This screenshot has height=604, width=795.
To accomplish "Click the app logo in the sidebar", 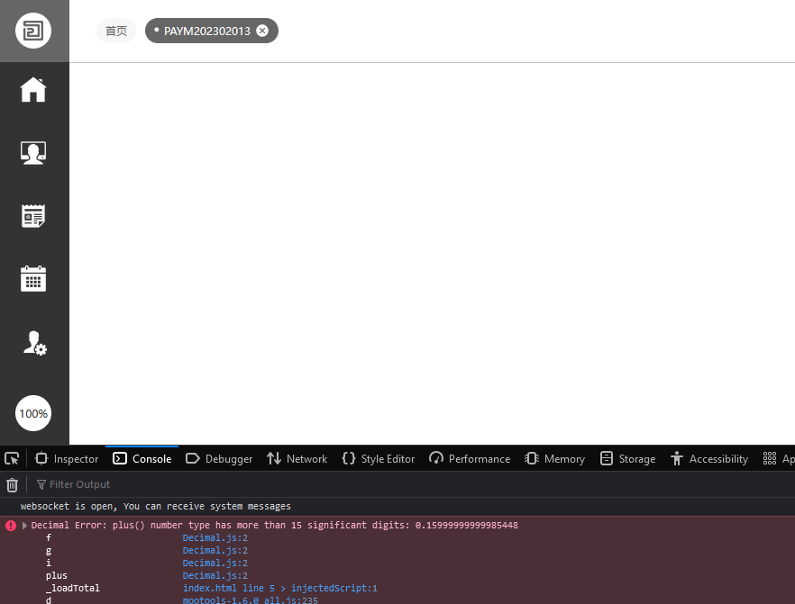I will pyautogui.click(x=33, y=31).
